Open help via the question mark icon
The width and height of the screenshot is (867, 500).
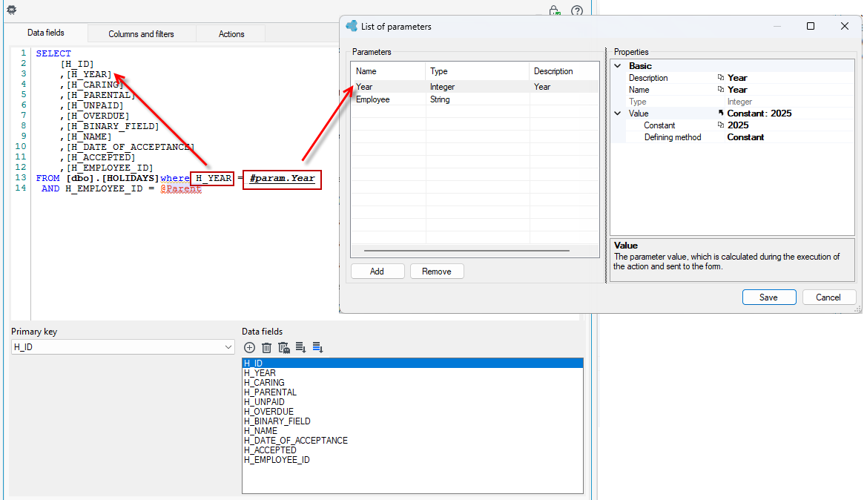577,10
